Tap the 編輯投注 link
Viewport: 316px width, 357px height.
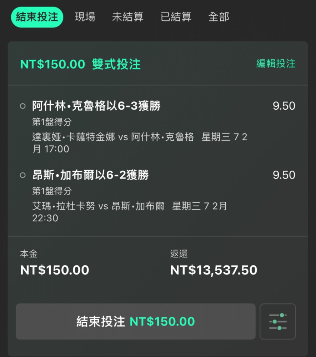[x=276, y=64]
